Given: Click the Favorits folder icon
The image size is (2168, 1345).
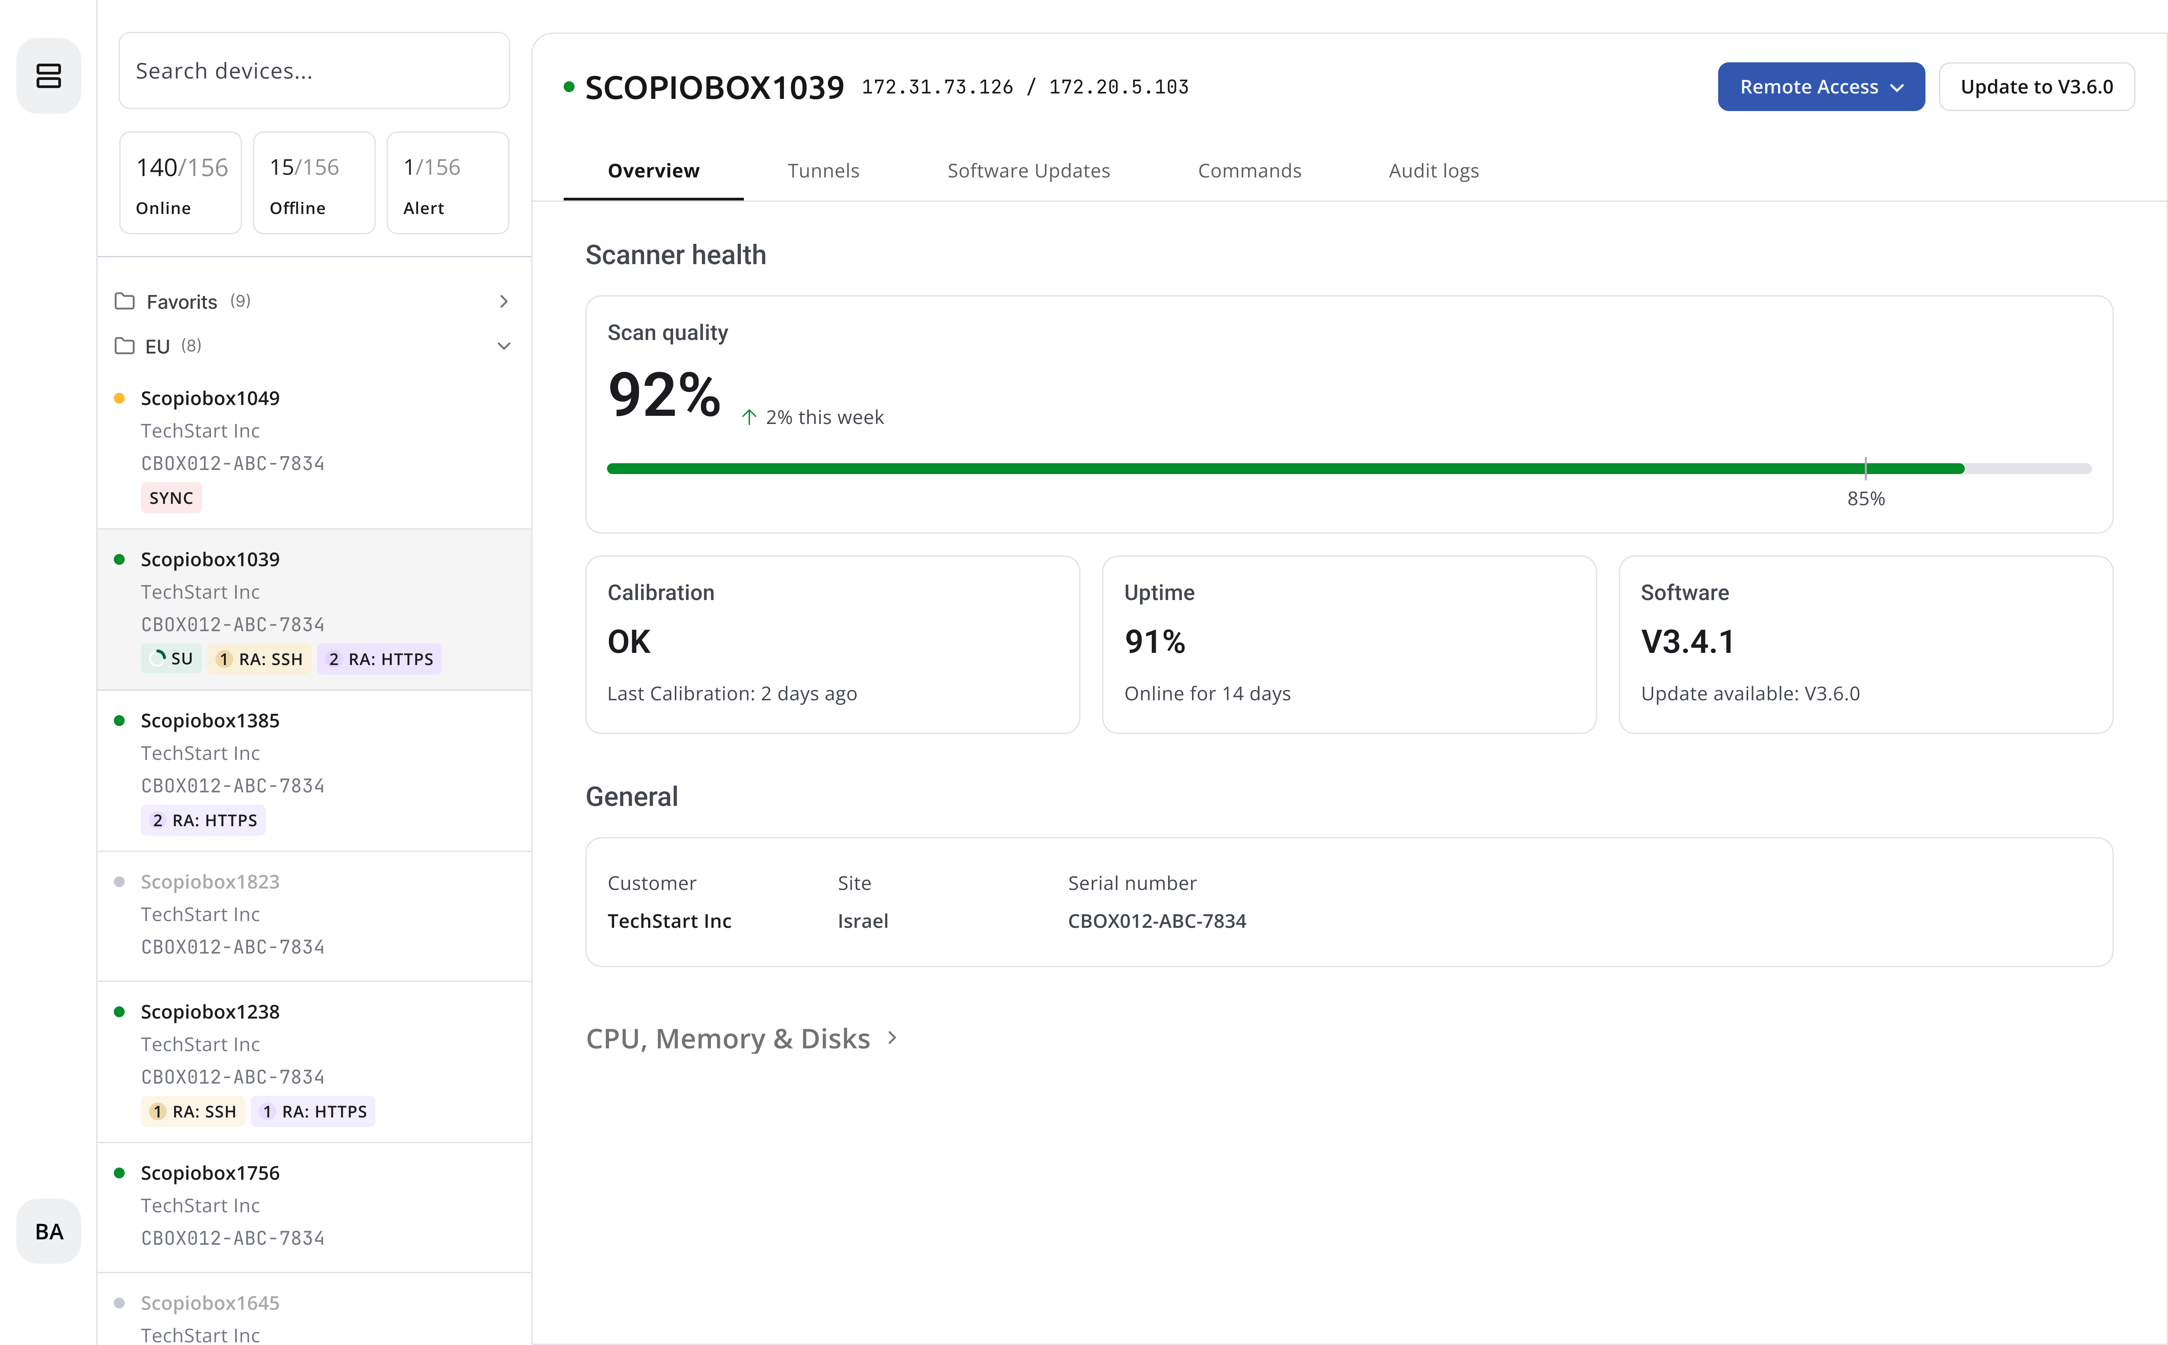Looking at the screenshot, I should coord(125,302).
